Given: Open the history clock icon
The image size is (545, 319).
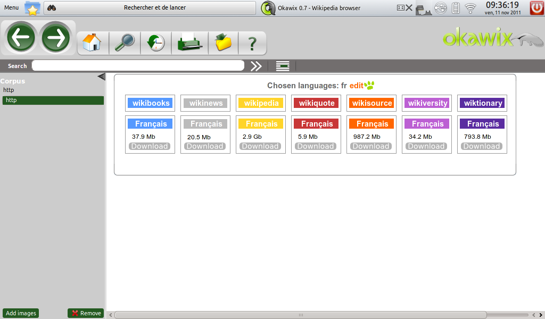Looking at the screenshot, I should (156, 43).
